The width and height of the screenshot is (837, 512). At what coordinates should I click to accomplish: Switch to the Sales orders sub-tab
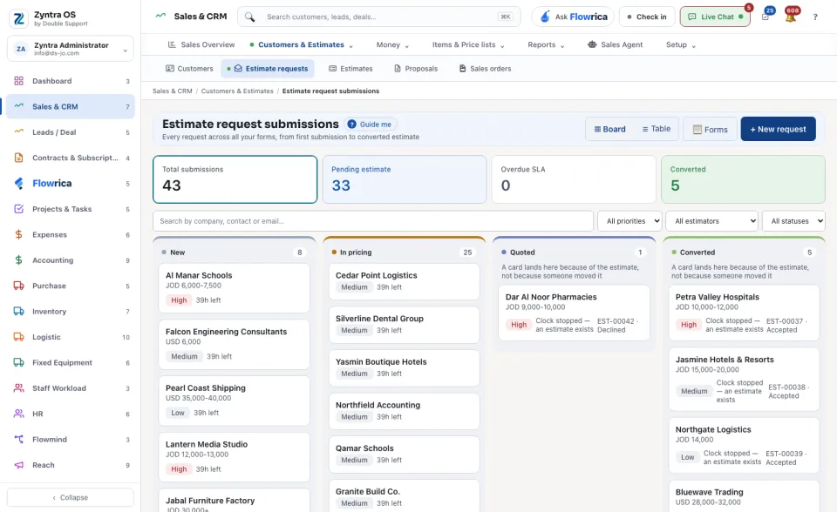486,69
